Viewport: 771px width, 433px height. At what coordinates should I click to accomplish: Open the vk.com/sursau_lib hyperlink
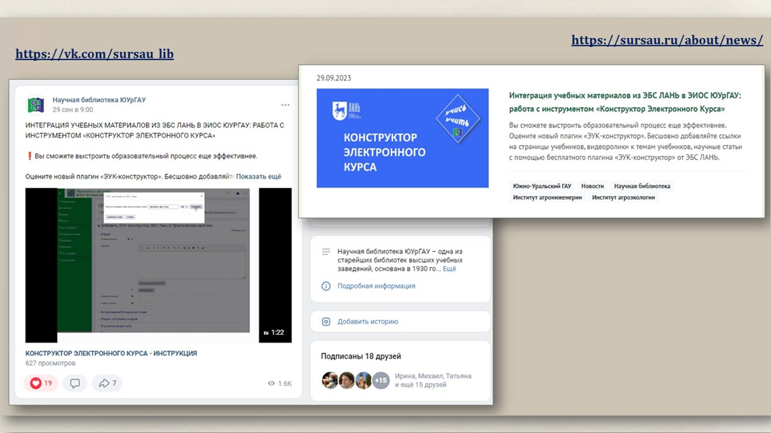pos(95,54)
